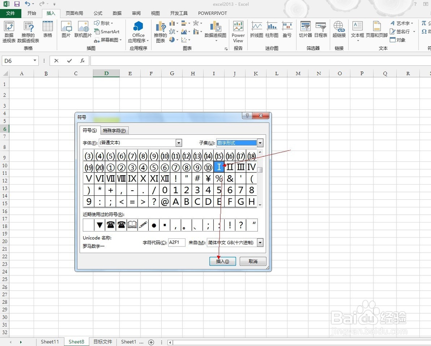The width and height of the screenshot is (431, 346).
Task: Expand the Name Box dropdown
Action: click(35, 60)
